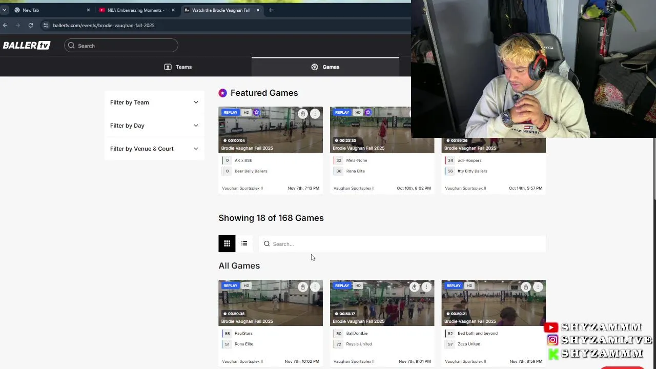Click team name Zaza United
Screen dimensions: 656x369
point(469,344)
